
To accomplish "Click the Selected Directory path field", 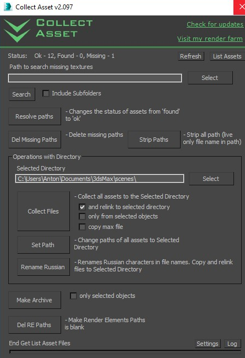I will [100, 179].
